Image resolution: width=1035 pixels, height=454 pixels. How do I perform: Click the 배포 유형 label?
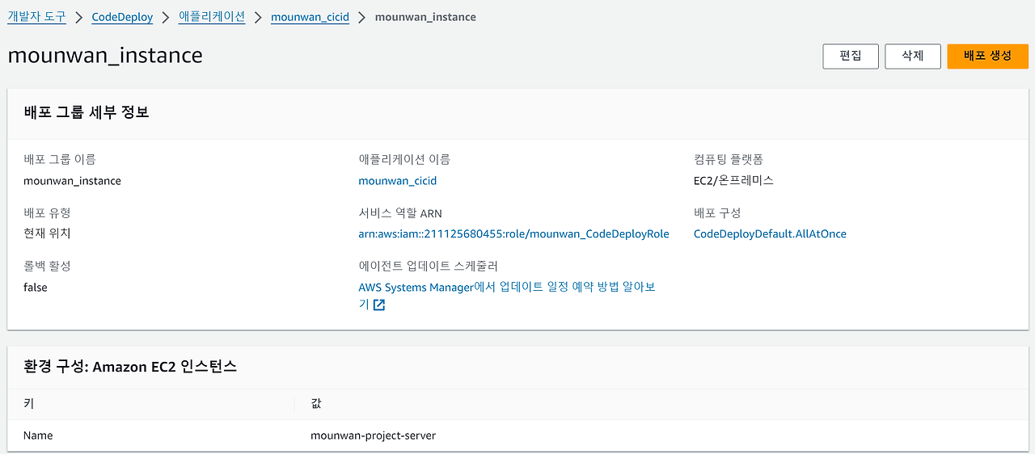coord(47,213)
